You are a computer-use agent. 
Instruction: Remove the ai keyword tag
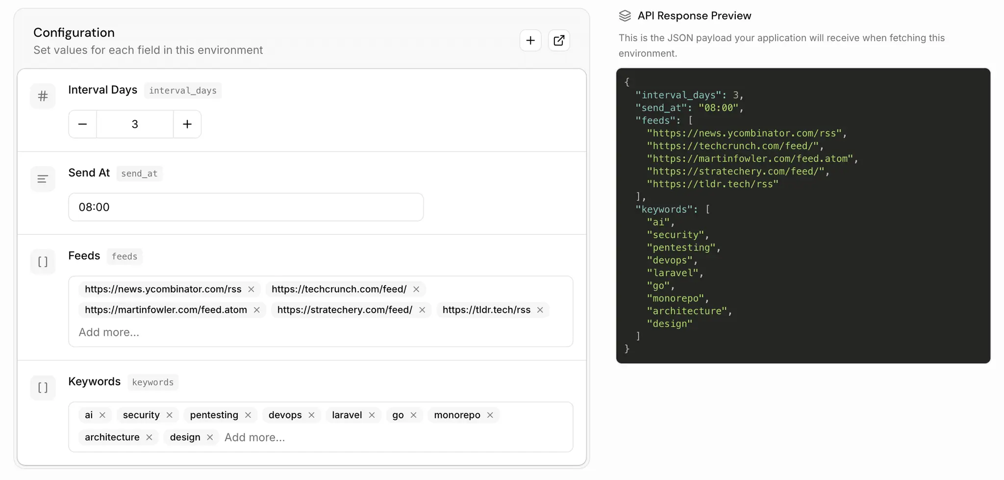pyautogui.click(x=102, y=415)
